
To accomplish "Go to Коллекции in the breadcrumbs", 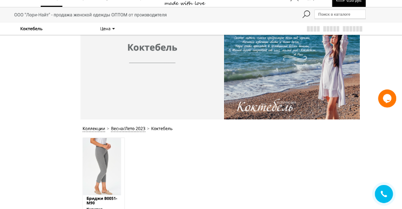I will pyautogui.click(x=94, y=129).
